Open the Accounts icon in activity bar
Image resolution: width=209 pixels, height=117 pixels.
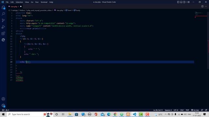coord(3,99)
